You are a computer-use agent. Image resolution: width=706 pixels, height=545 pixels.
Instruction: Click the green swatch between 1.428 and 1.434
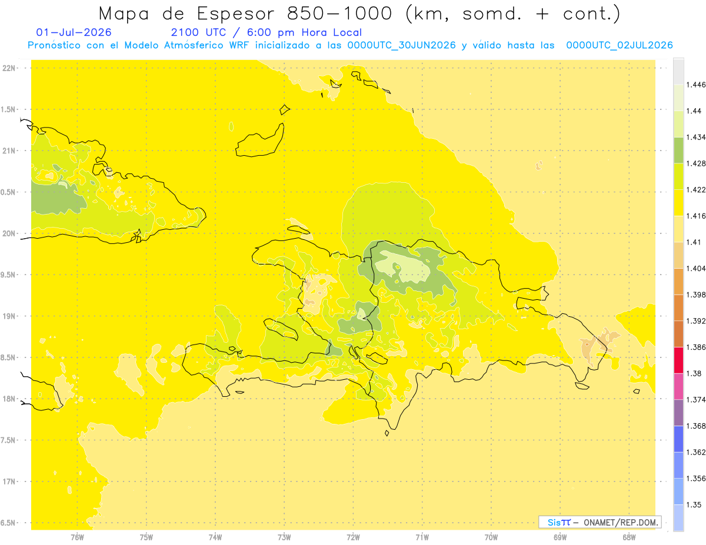pyautogui.click(x=678, y=150)
